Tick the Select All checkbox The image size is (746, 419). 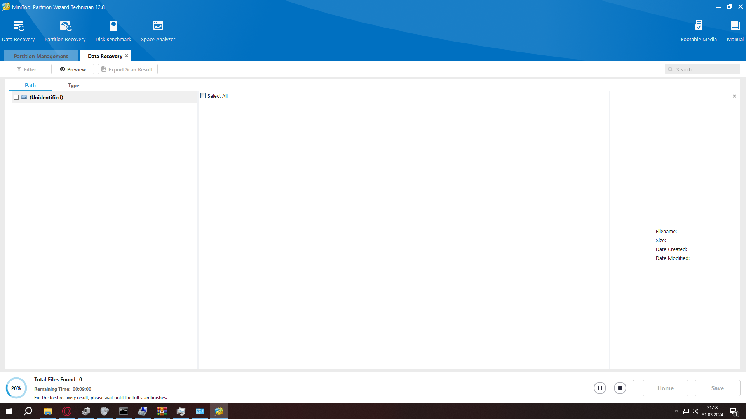(x=203, y=96)
